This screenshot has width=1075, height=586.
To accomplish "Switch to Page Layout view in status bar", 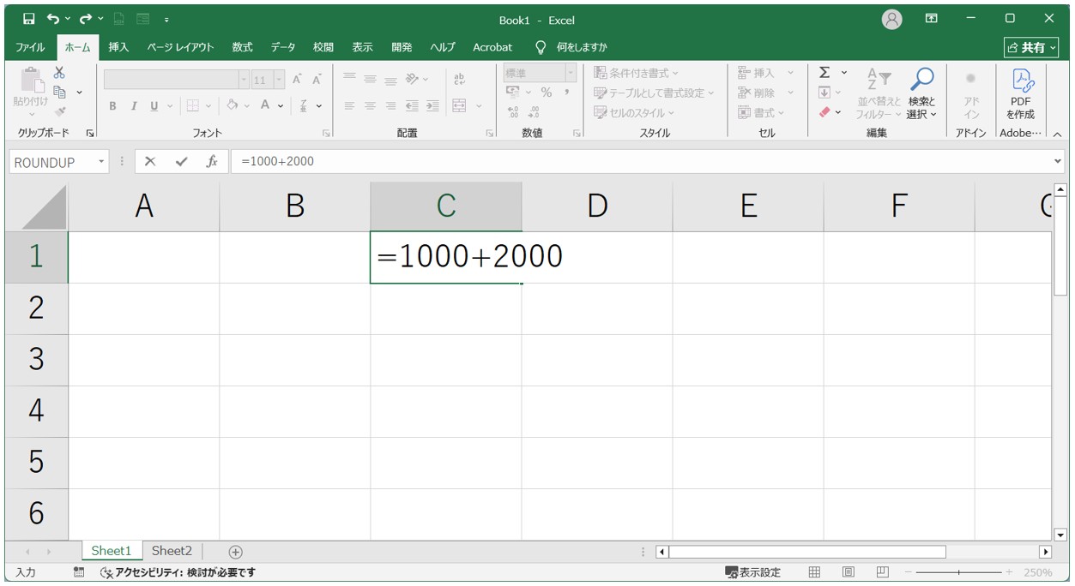I will pos(849,572).
